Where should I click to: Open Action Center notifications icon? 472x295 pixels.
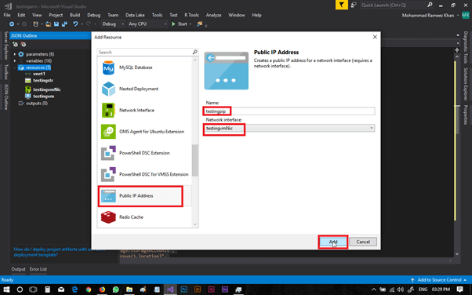pos(459,290)
